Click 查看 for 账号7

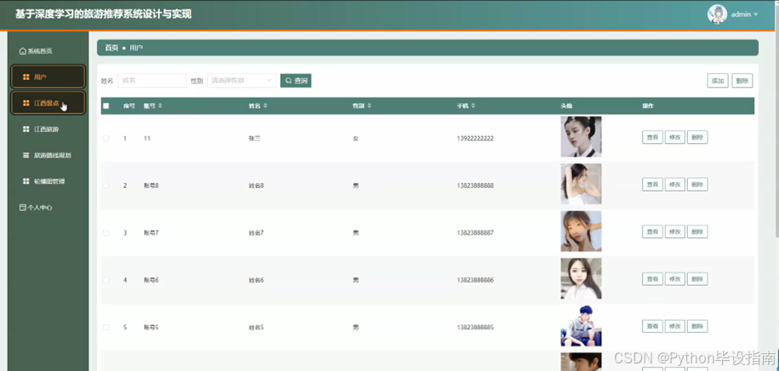point(652,231)
